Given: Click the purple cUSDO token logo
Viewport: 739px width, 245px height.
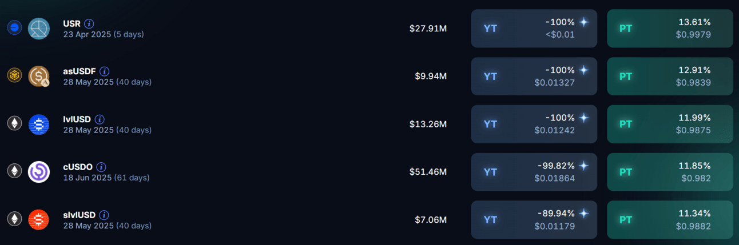Looking at the screenshot, I should pyautogui.click(x=39, y=172).
